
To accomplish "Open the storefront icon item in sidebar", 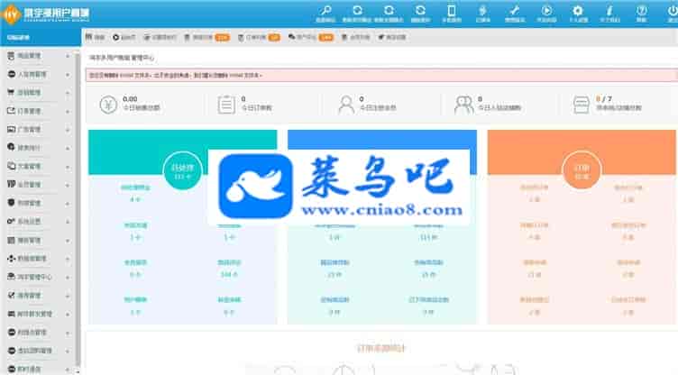I will click(11, 277).
